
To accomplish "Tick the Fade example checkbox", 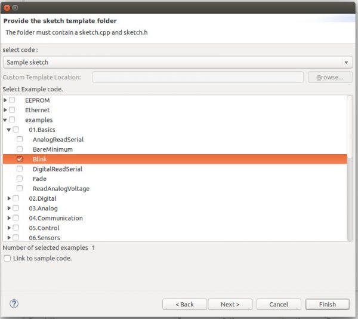I will tap(20, 179).
